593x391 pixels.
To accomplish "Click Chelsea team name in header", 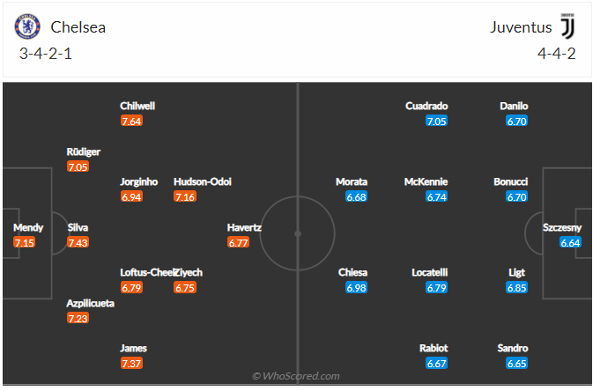I will coord(78,27).
